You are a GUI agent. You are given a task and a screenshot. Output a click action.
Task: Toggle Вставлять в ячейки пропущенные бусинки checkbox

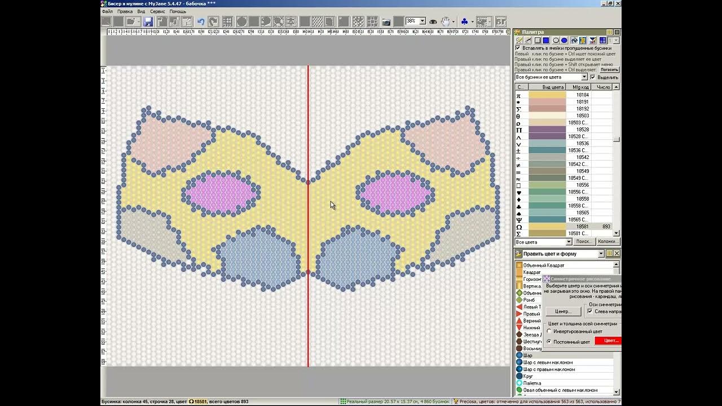518,48
